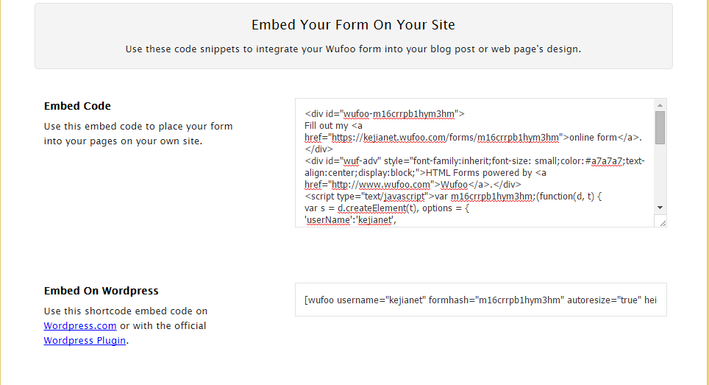This screenshot has height=385, width=709.
Task: Open the Wordpress.com link
Action: tap(80, 325)
